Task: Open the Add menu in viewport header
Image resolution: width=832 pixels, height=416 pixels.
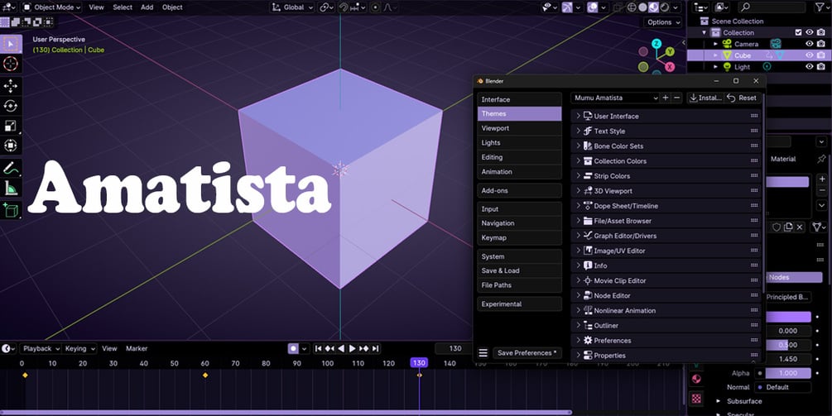Action: [x=147, y=7]
